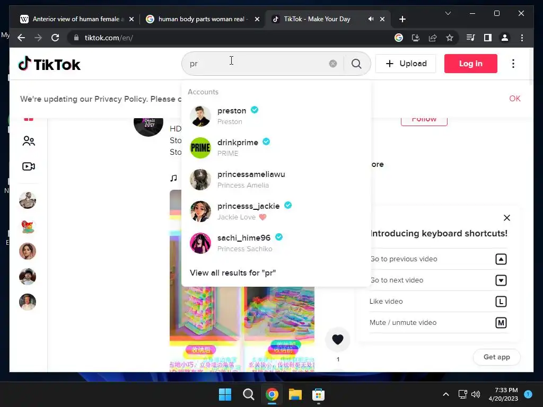Viewport: 543px width, 407px height.
Task: Open volume control in system tray
Action: [x=476, y=394]
